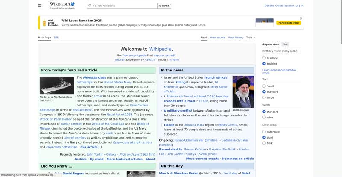Choose Wide width option
This screenshot has height=177, width=342.
coord(264,118)
